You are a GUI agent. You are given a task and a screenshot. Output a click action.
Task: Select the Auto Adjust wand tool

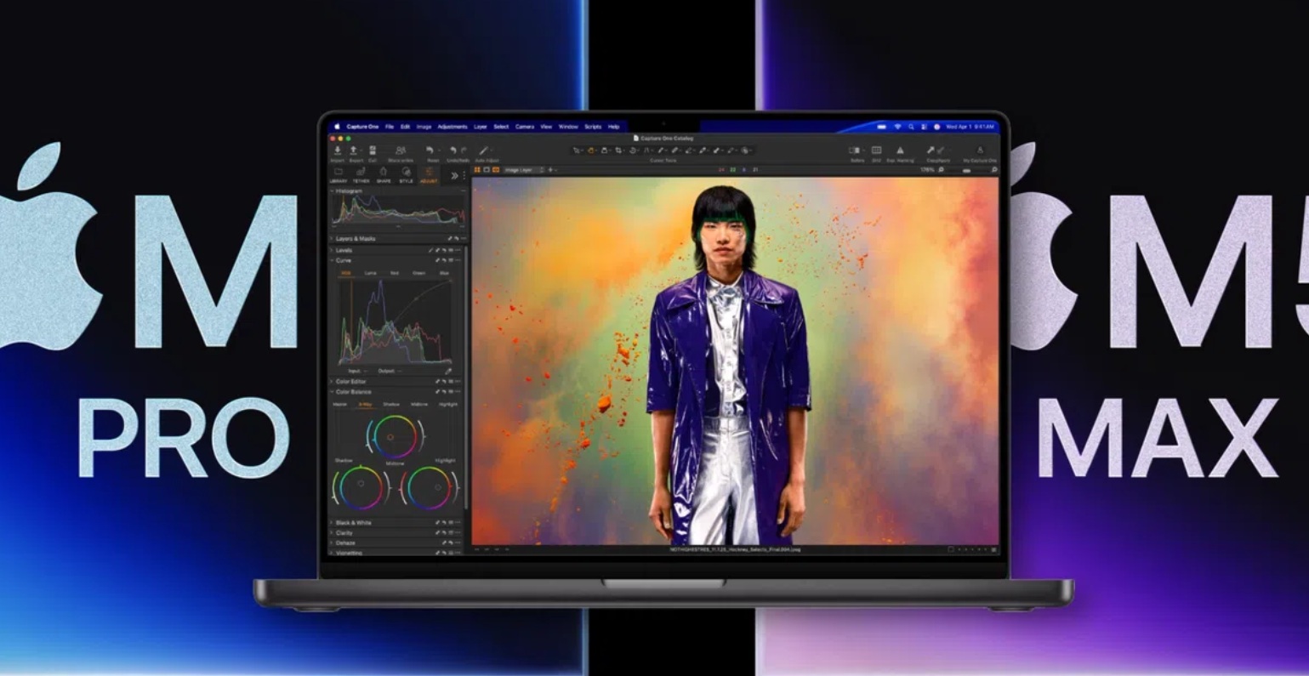tap(482, 151)
